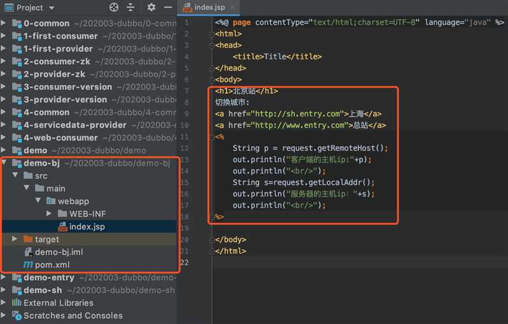Click the webapp web folder icon
Image resolution: width=508 pixels, height=324 pixels.
[x=50, y=201]
